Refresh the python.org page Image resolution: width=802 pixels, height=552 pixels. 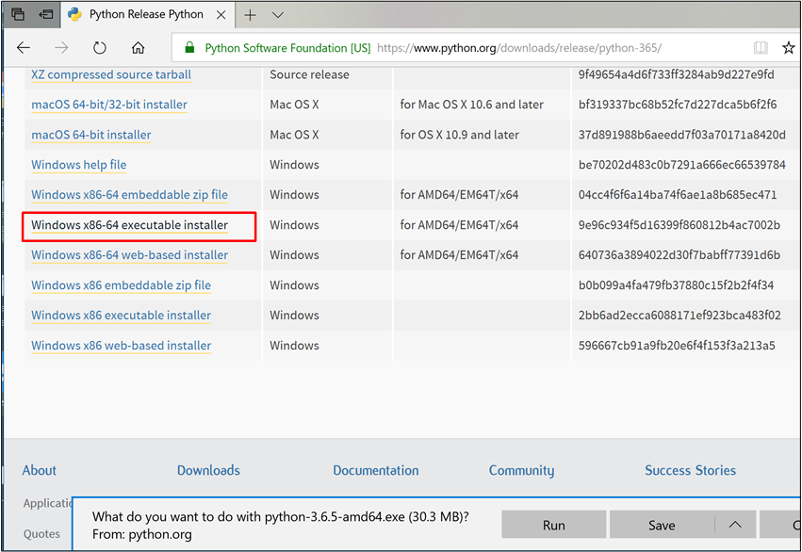tap(99, 48)
